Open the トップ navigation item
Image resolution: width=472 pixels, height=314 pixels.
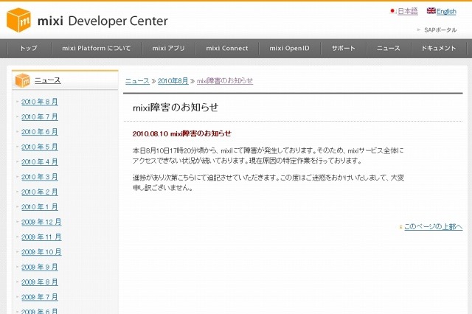(x=29, y=48)
